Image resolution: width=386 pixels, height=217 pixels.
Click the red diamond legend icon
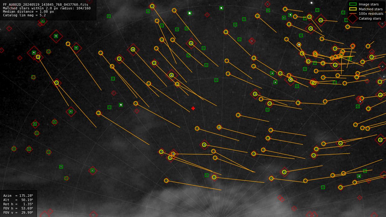pos(353,18)
